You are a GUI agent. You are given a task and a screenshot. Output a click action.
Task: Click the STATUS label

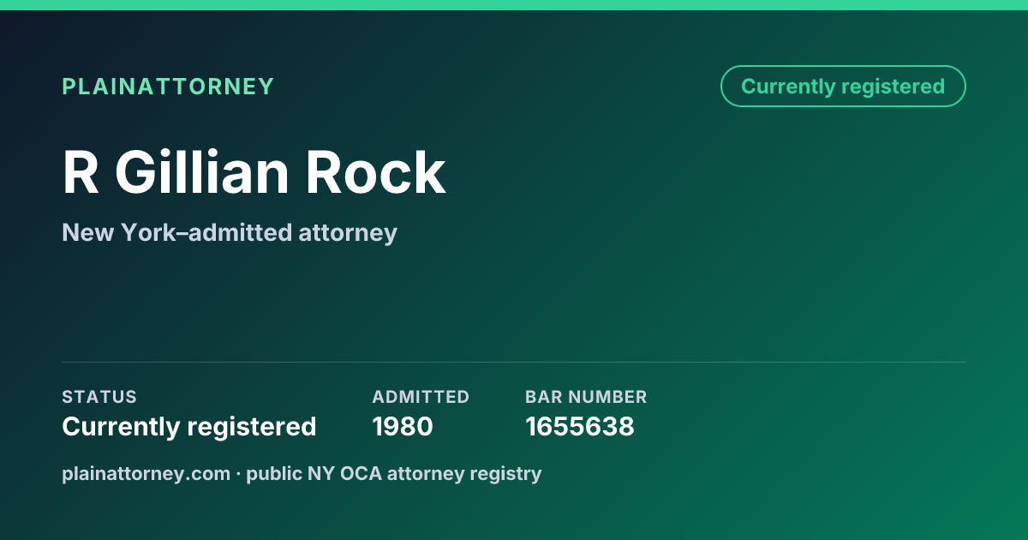99,397
